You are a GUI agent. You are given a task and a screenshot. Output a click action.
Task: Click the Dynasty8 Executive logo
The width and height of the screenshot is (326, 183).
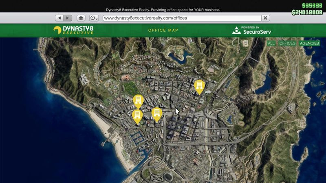click(73, 30)
